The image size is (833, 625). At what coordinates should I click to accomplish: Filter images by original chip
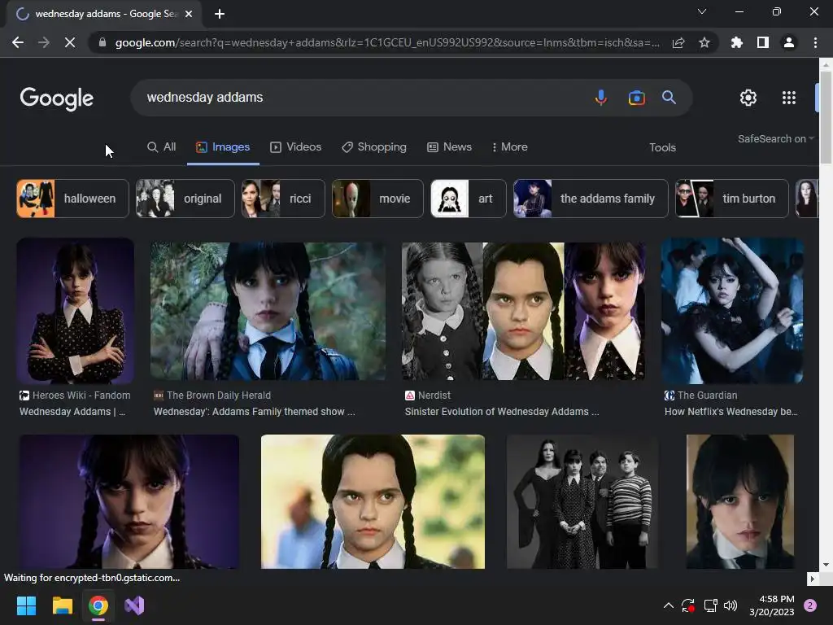point(185,199)
